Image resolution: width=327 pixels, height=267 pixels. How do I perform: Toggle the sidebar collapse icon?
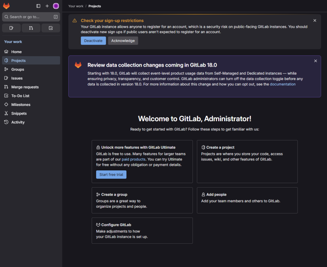click(x=38, y=6)
